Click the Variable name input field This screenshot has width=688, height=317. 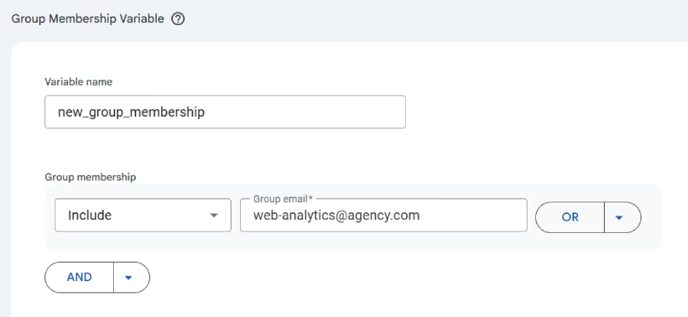[225, 112]
